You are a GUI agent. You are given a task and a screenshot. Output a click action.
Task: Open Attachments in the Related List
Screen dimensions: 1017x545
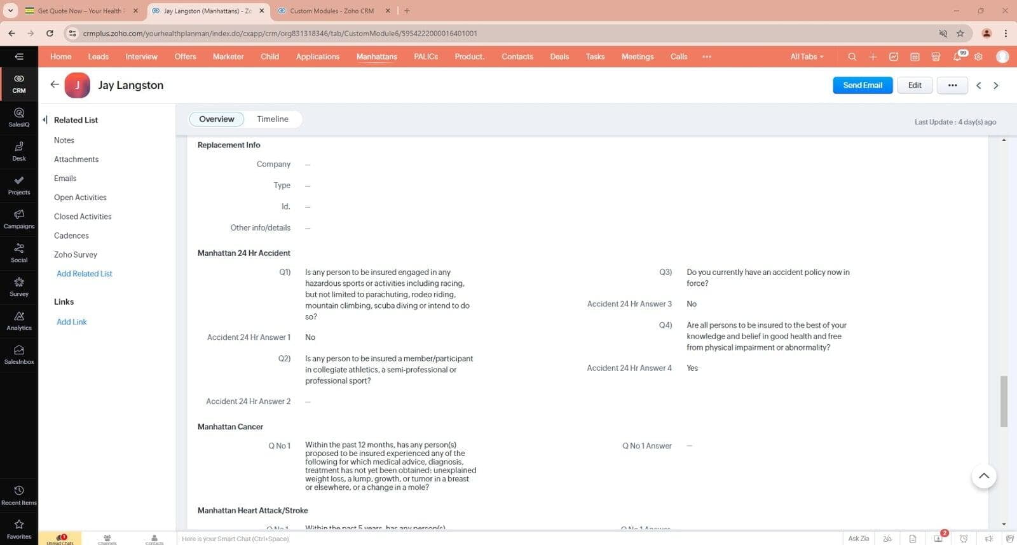[76, 159]
